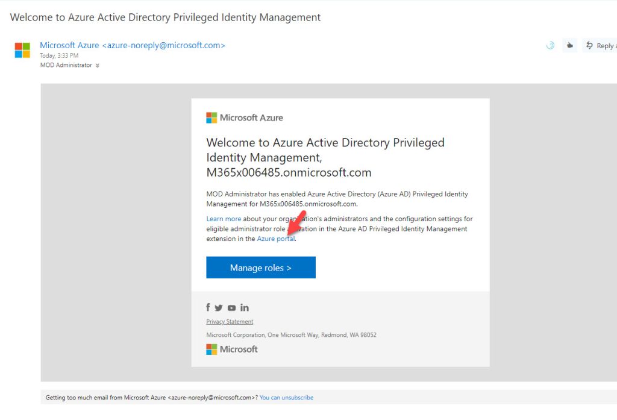Open YouTube from the email footer icons

231,307
